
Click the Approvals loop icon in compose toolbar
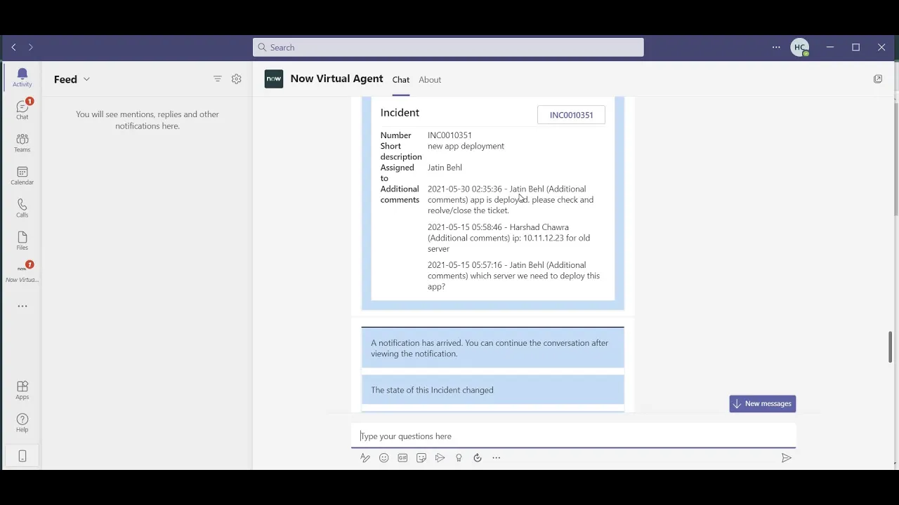click(x=478, y=458)
